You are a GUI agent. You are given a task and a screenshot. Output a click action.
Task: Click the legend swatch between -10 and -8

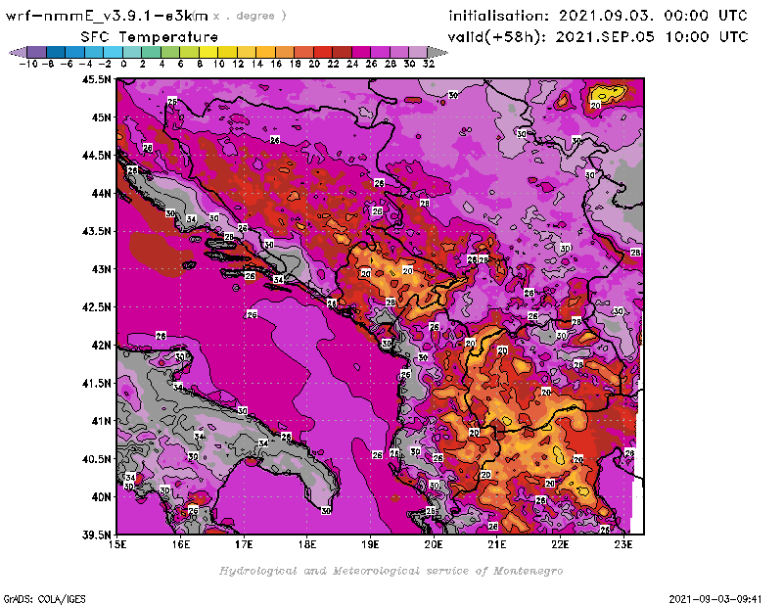pos(37,52)
